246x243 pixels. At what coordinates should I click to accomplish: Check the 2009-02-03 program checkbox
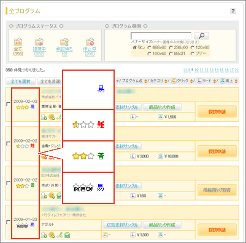[8, 104]
